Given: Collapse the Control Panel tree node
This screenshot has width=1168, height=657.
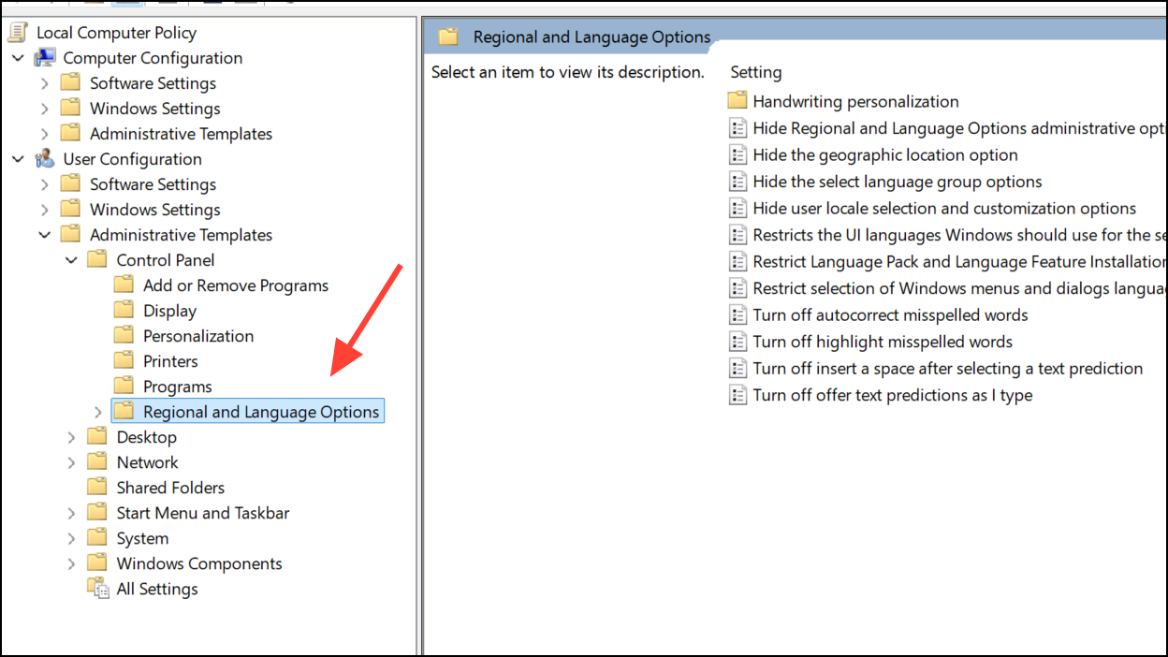Looking at the screenshot, I should [71, 260].
